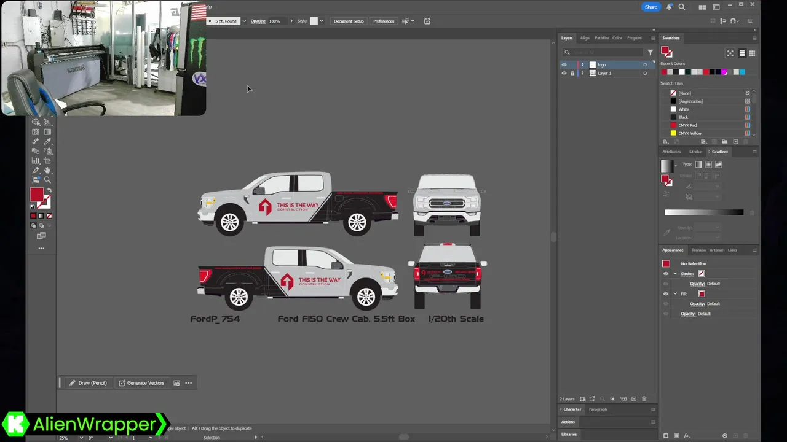The image size is (787, 442).
Task: Open the gradient preset dropdown
Action: click(x=675, y=165)
